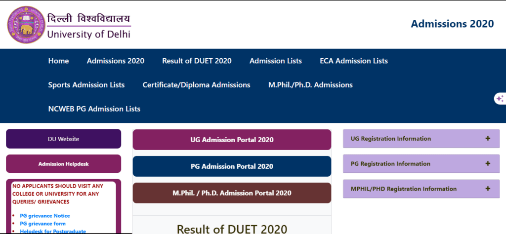This screenshot has height=234, width=506.
Task: Open M.Phil. / Ph.D. Admission Portal 2020
Action: [x=232, y=193]
